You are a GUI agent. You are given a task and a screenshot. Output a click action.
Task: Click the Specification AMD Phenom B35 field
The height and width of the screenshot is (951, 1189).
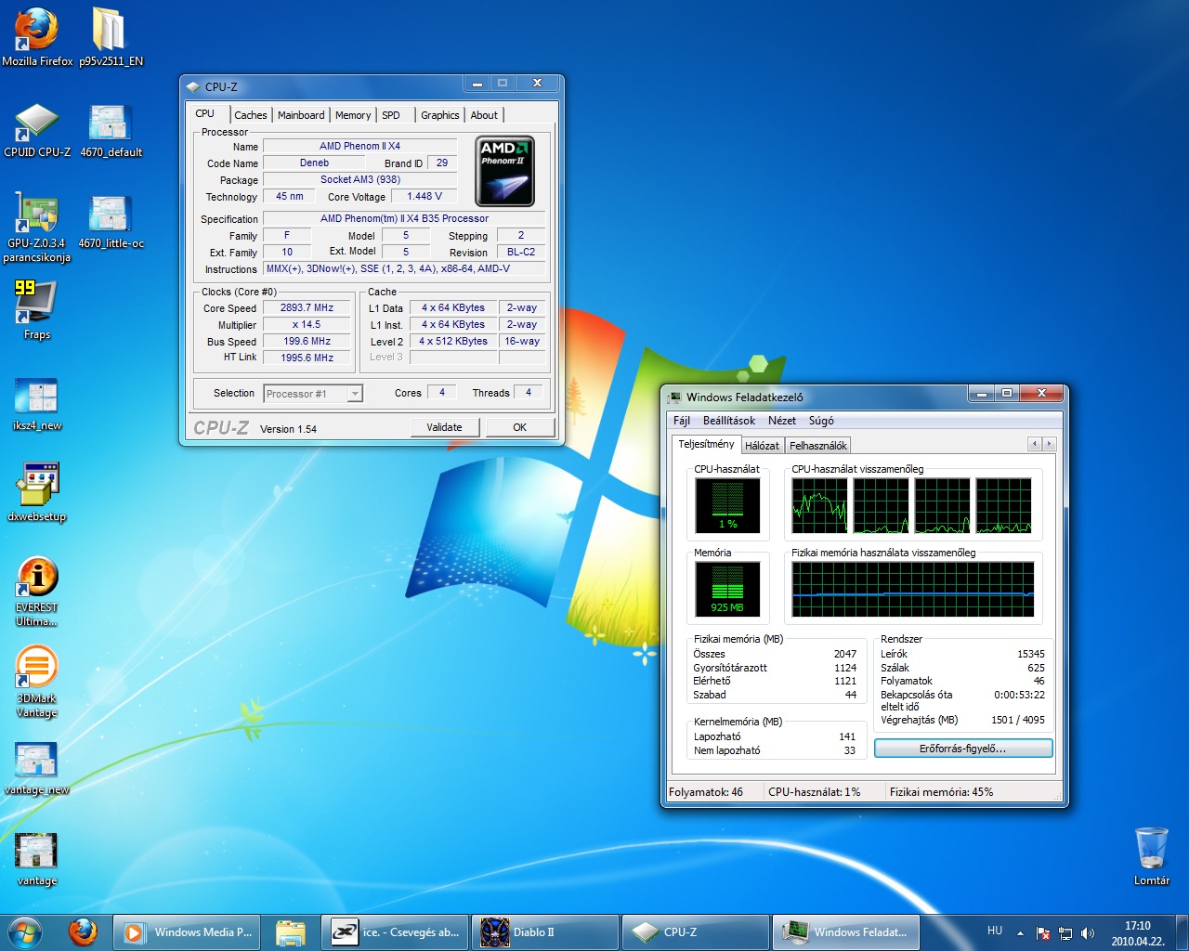coord(405,219)
